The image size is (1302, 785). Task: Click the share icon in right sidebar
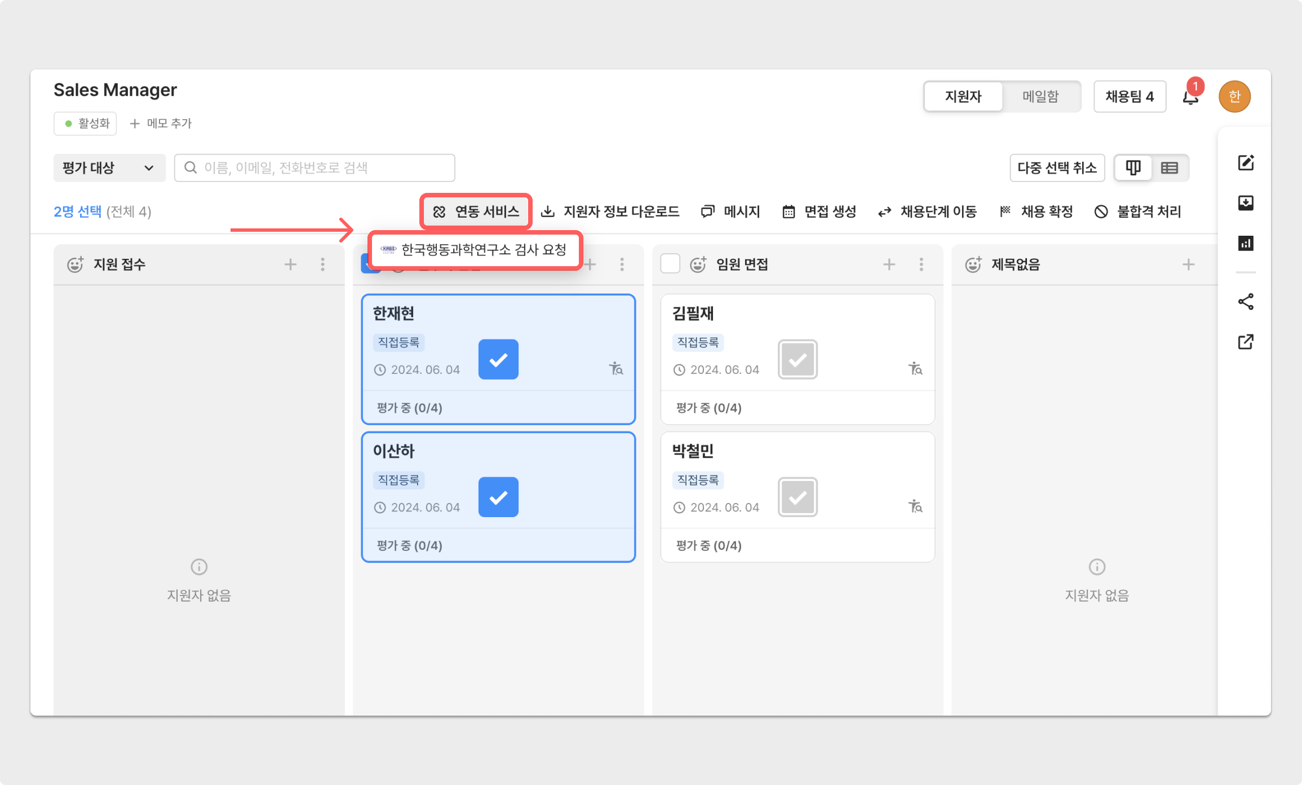click(1246, 302)
